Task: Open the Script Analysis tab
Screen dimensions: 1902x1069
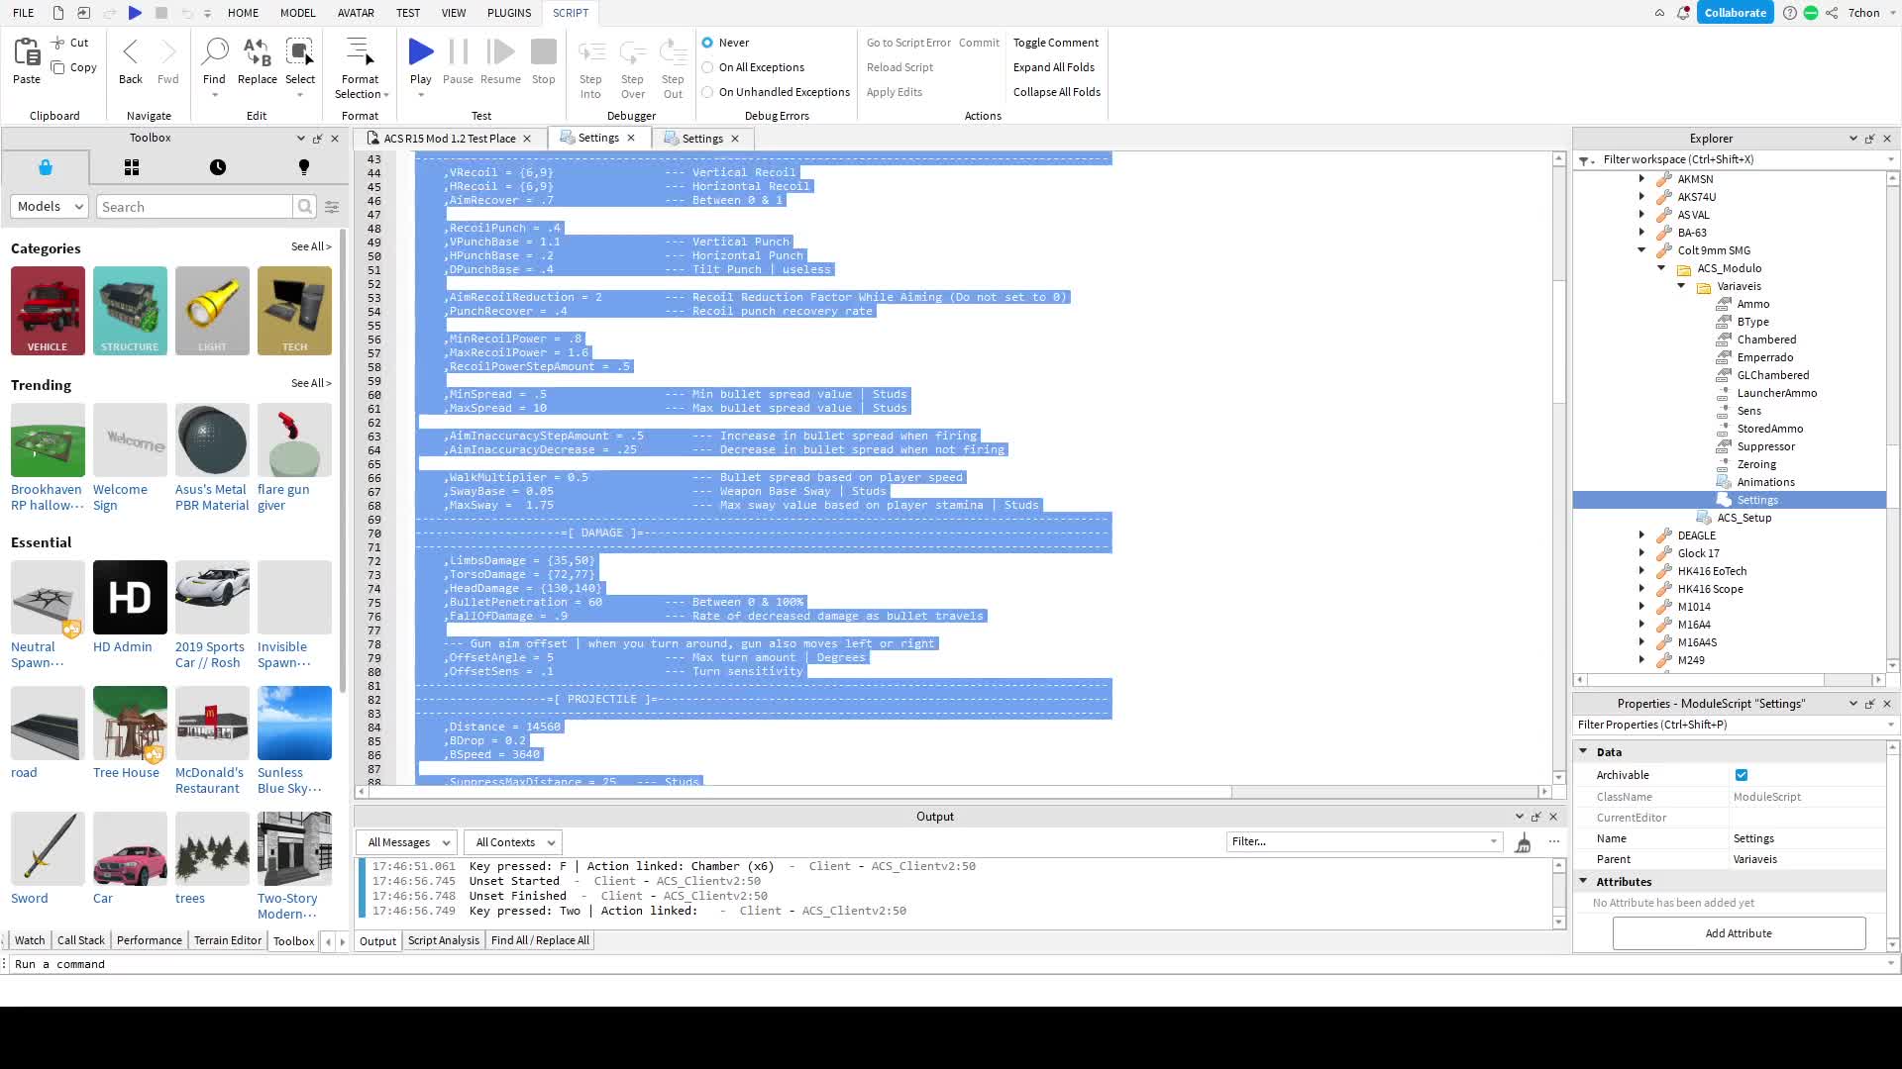Action: tap(443, 941)
